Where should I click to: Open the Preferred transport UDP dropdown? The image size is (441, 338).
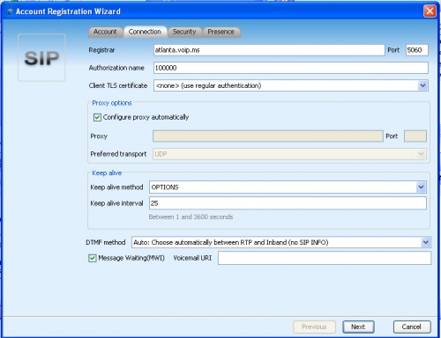point(289,154)
